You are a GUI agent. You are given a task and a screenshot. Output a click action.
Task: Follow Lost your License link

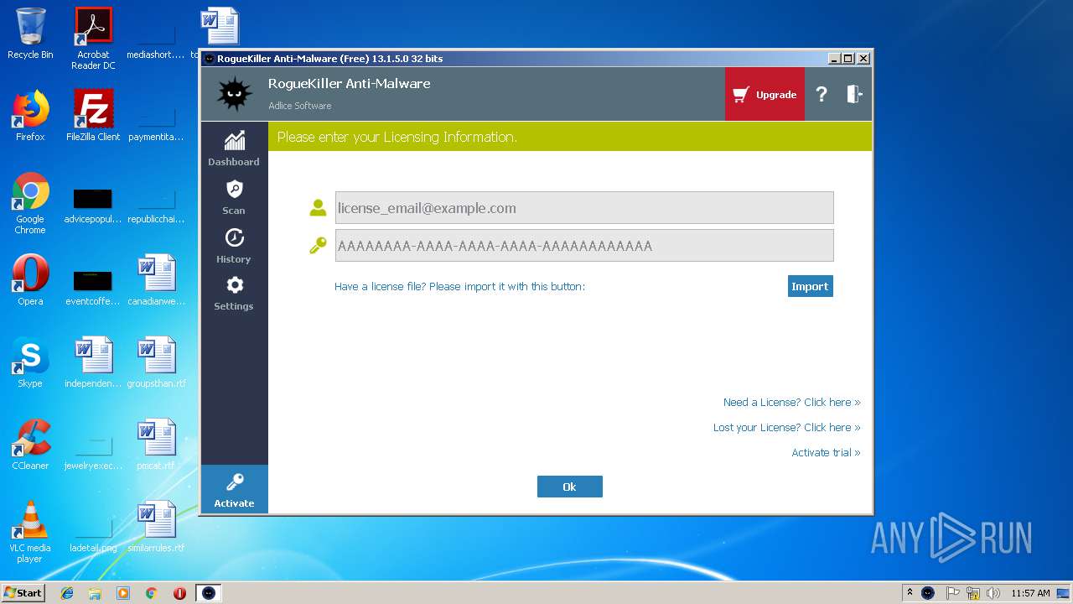786,427
